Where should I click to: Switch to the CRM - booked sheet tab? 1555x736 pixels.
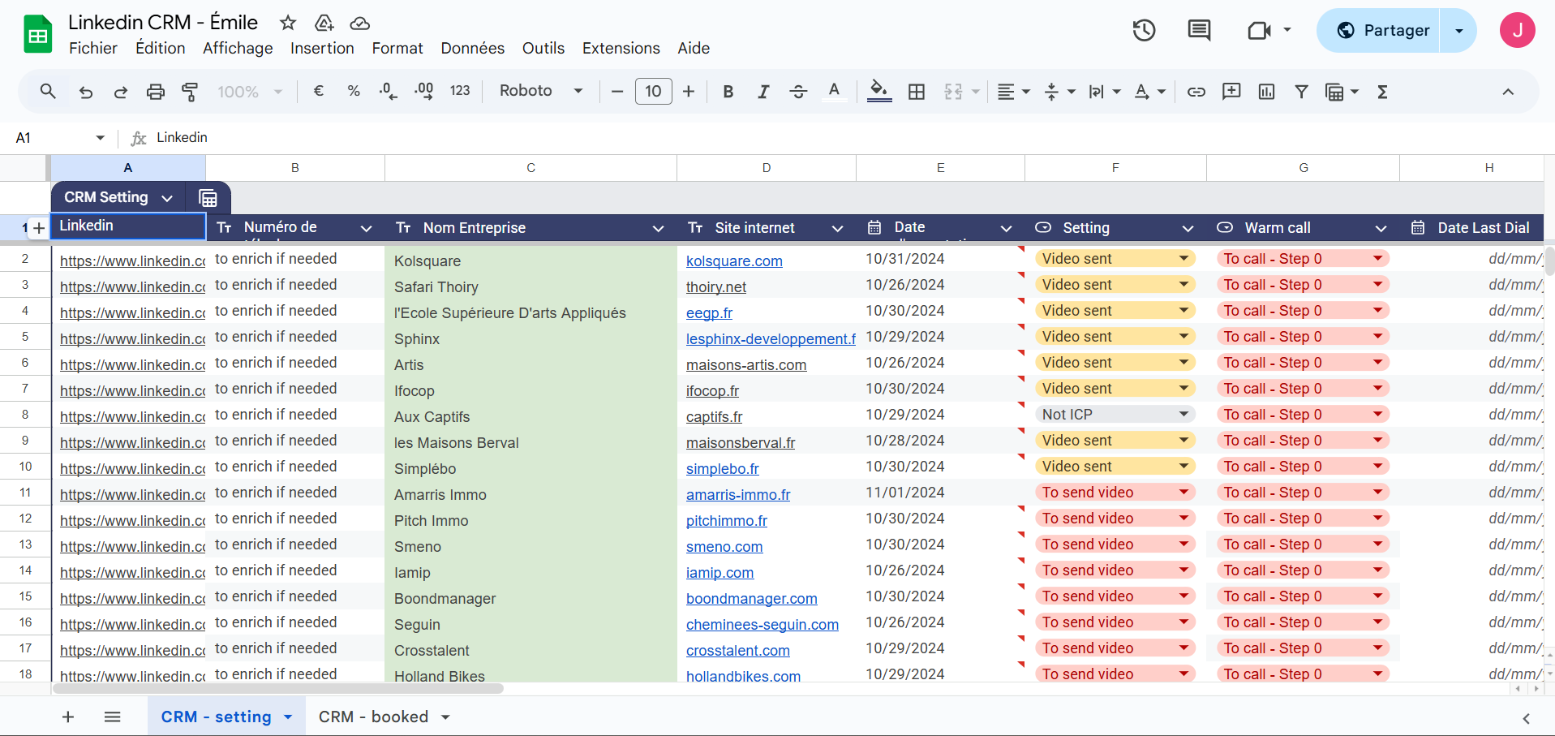click(373, 717)
